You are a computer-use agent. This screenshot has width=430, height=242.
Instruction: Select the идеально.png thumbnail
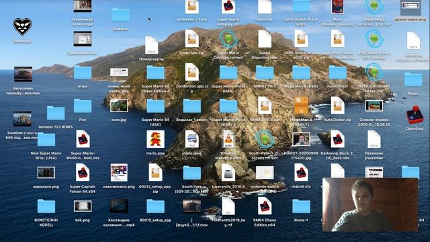[x=46, y=173]
